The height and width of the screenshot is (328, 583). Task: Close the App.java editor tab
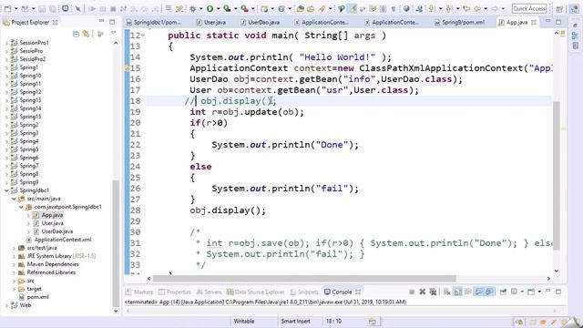pos(534,22)
